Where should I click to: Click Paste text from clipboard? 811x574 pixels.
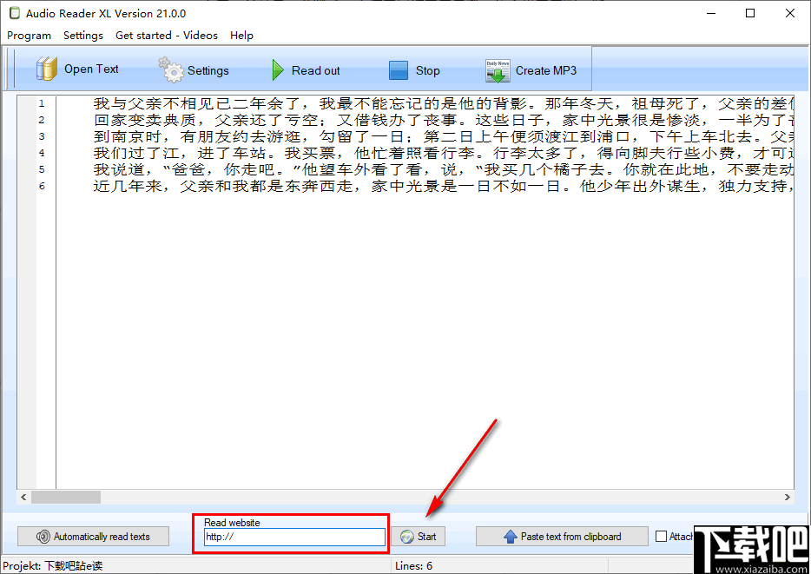coord(561,536)
